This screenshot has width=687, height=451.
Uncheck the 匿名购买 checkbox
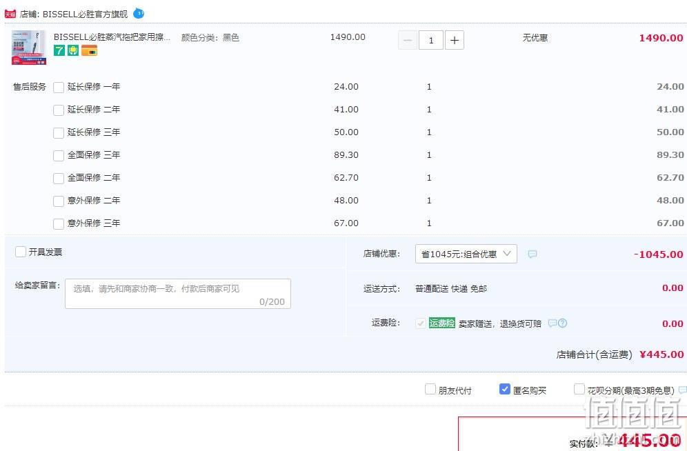pyautogui.click(x=505, y=389)
